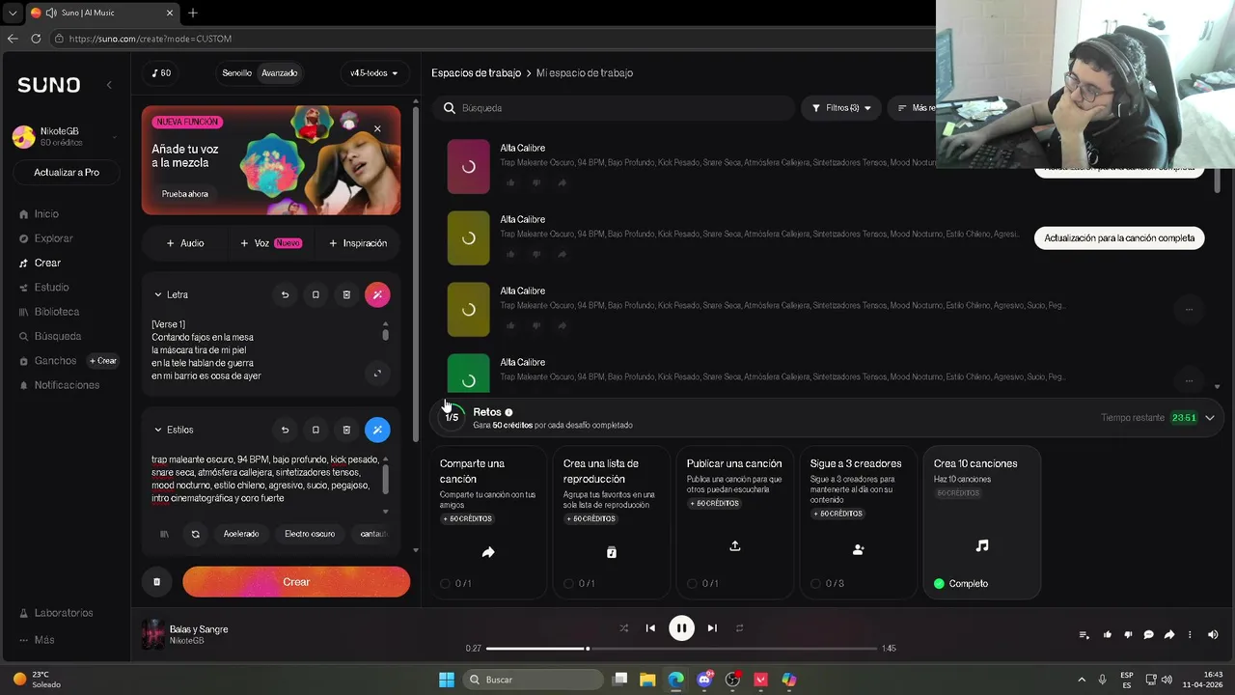Viewport: 1235px width, 695px height.
Task: Collapse the Estilos section
Action: (158, 430)
